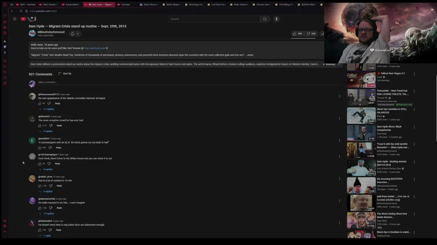Click the Add a comment field

pos(189,82)
